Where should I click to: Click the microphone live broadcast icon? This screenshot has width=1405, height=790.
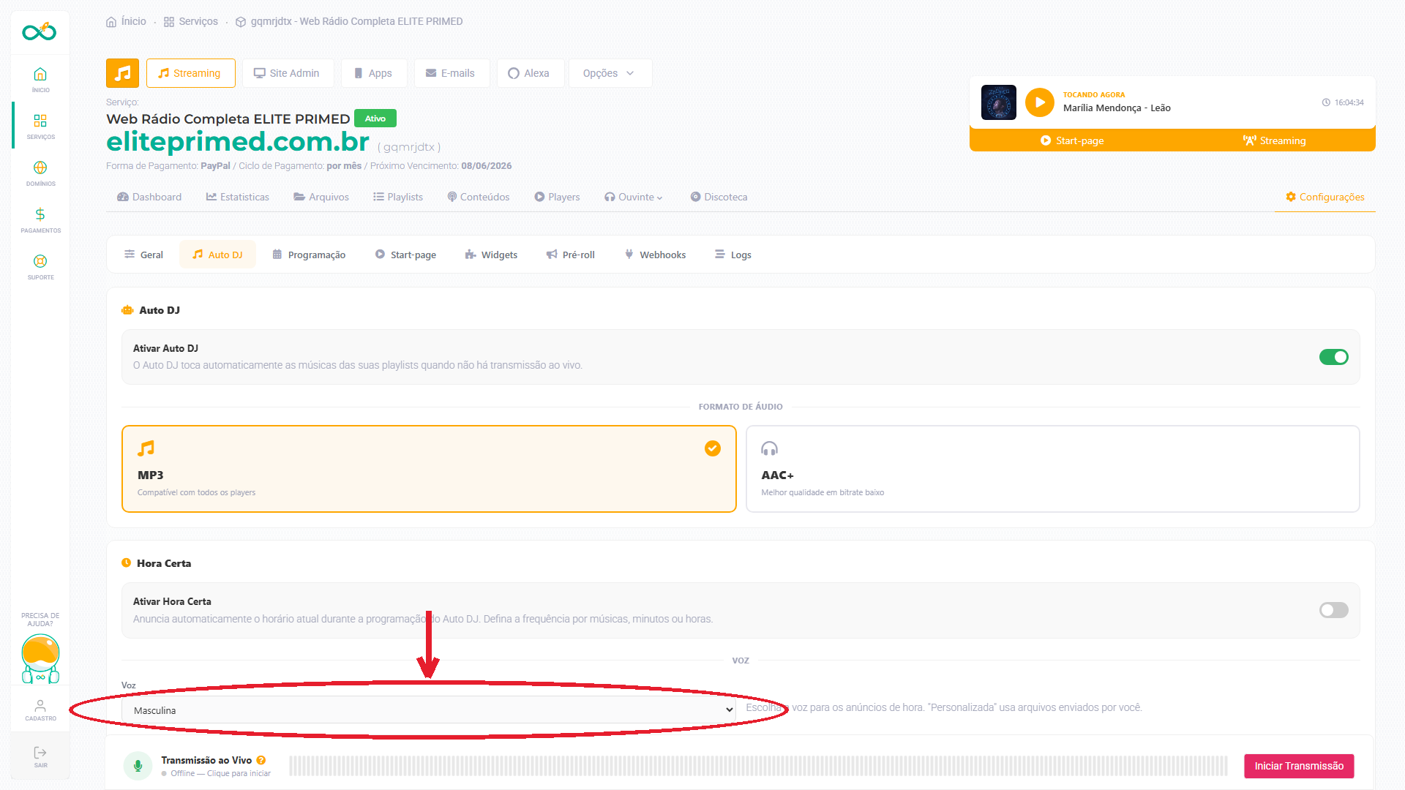click(x=138, y=766)
